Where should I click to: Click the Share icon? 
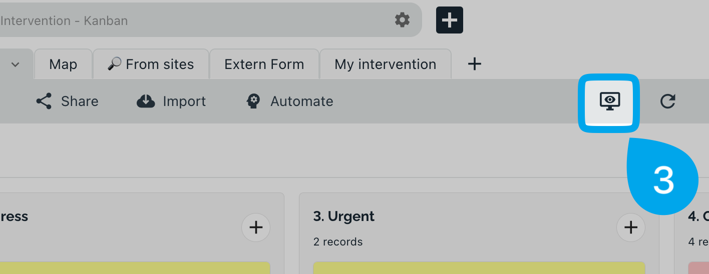44,101
